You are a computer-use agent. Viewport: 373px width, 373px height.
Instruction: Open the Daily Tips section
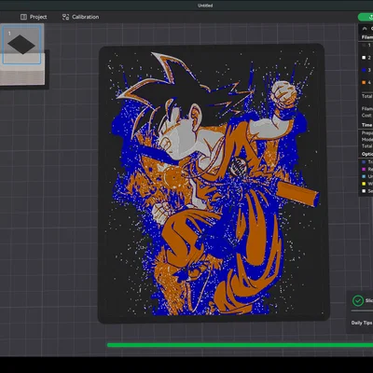(362, 323)
